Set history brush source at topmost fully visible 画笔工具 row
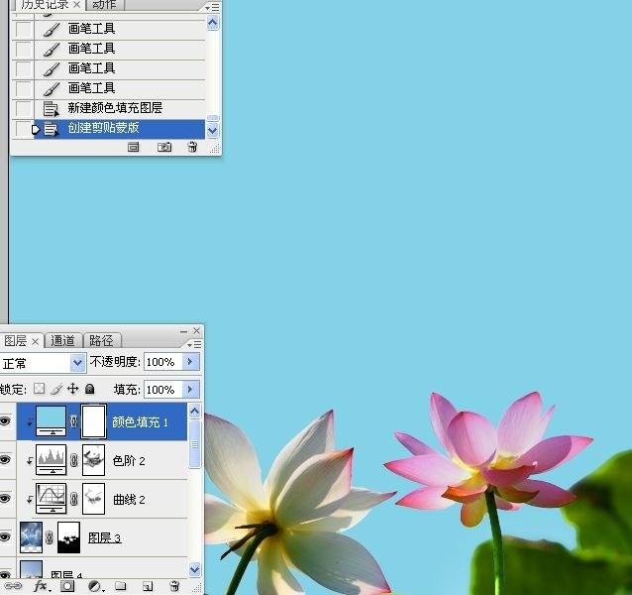Screen dimensions: 632x595 23,29
